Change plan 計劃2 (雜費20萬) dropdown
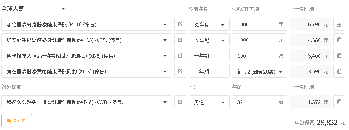The width and height of the screenshot is (349, 130). click(x=259, y=71)
